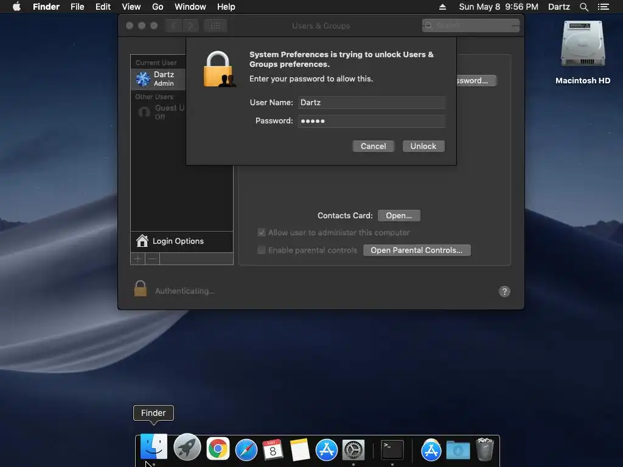Cancel the password dialog

point(373,146)
